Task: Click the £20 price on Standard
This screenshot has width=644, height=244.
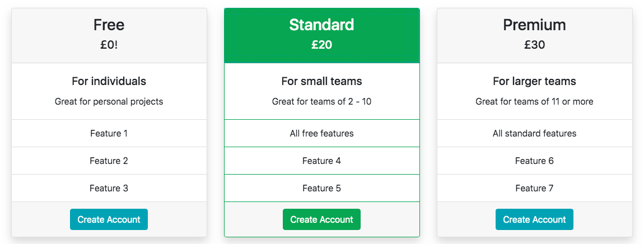Action: 321,45
